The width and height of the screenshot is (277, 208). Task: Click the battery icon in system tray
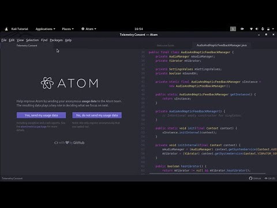pyautogui.click(x=268, y=29)
